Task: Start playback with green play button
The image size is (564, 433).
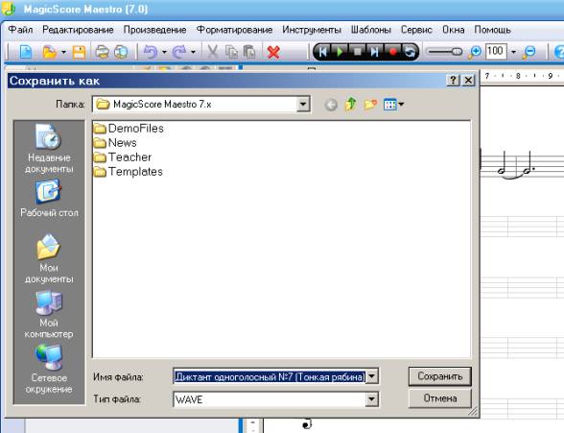Action: [x=340, y=52]
